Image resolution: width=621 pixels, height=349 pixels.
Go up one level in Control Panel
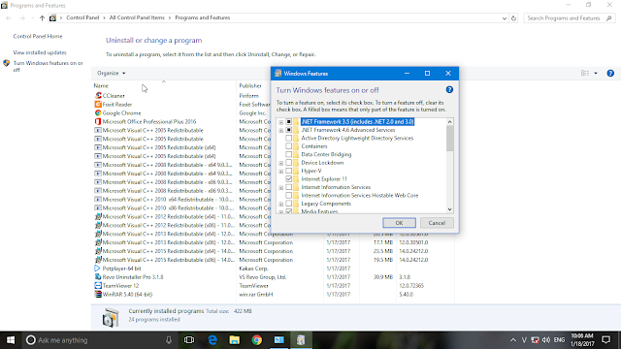(42, 18)
